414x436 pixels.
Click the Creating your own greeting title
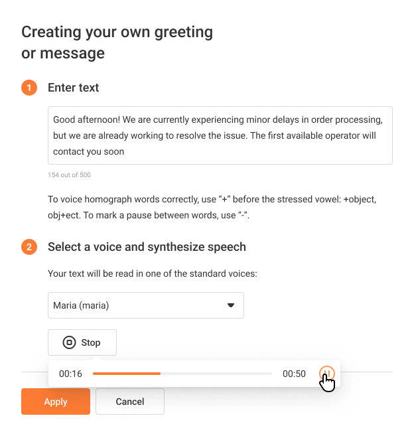tap(117, 42)
